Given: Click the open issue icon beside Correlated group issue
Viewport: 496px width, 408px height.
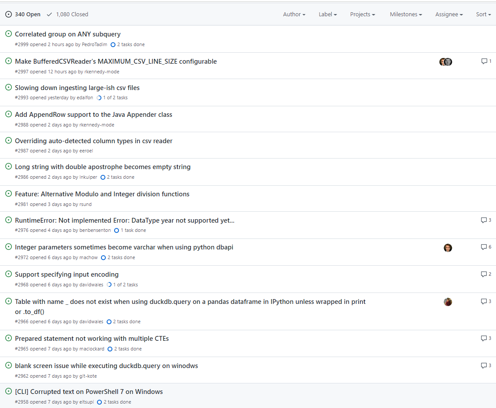Looking at the screenshot, I should tap(8, 33).
